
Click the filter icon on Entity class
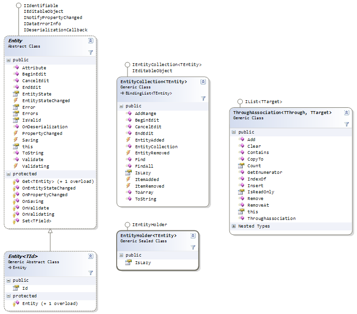click(x=91, y=52)
